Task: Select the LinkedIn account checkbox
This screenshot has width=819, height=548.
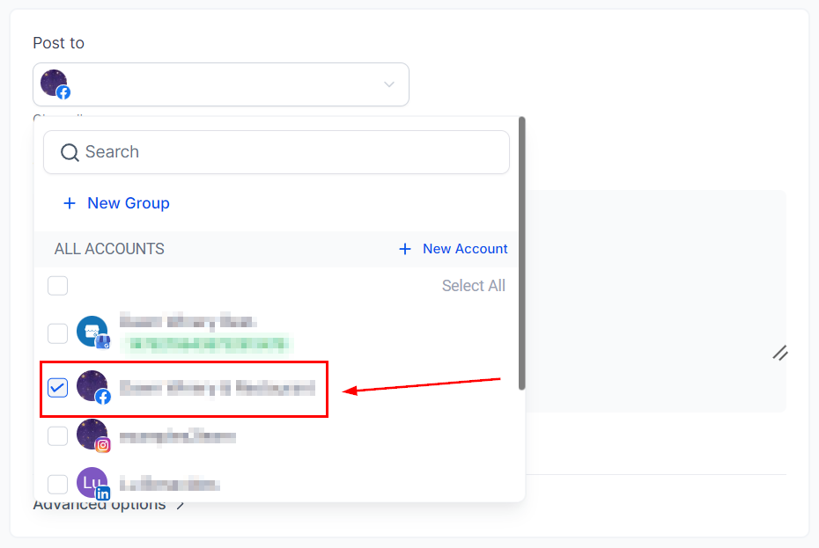Action: click(57, 484)
